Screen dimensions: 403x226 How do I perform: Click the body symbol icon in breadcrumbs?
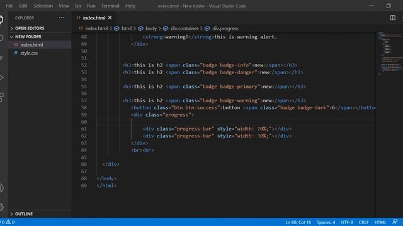pos(140,28)
